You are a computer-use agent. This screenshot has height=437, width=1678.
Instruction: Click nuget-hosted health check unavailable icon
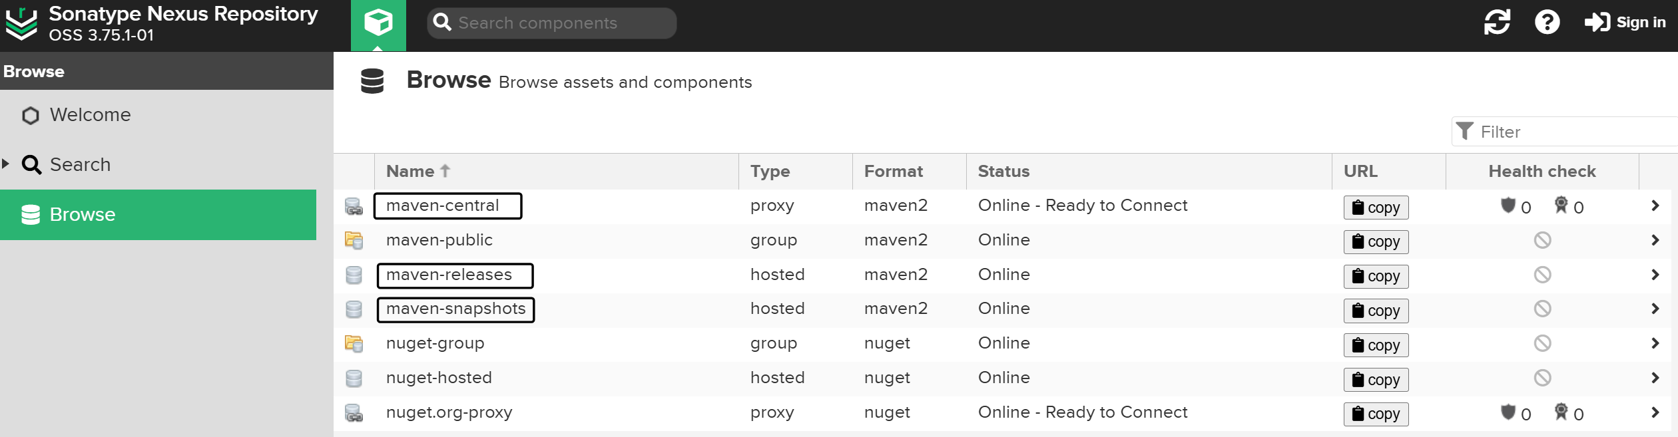click(x=1542, y=378)
